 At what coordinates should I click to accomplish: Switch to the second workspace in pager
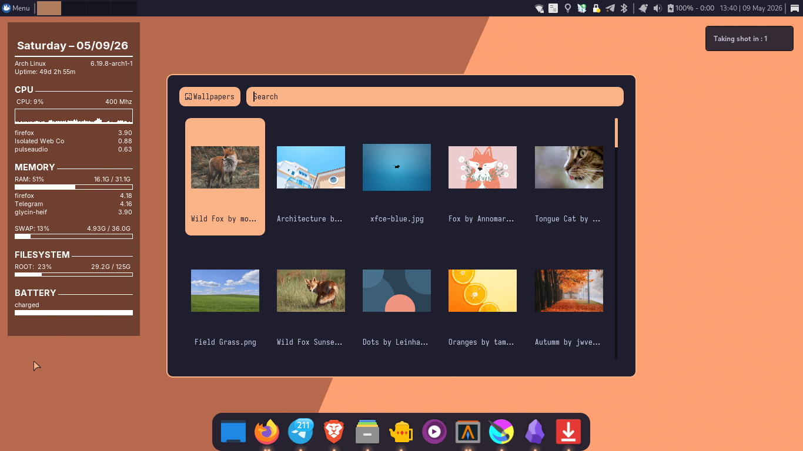73,8
